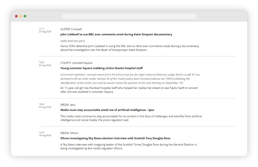The width and height of the screenshot is (258, 167).
Task: Click the Douglas Ross interview summary text
Action: click(x=130, y=146)
